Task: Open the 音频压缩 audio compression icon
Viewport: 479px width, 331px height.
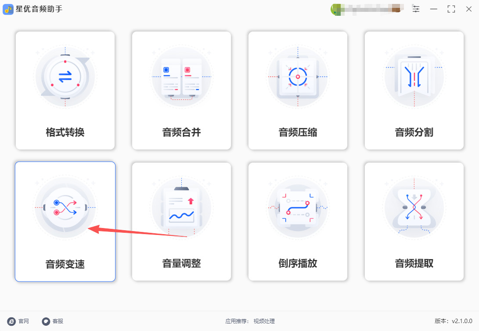Action: (x=298, y=76)
